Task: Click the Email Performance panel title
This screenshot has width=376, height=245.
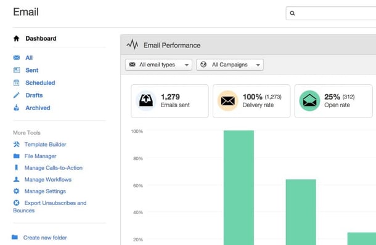Action: coord(172,46)
